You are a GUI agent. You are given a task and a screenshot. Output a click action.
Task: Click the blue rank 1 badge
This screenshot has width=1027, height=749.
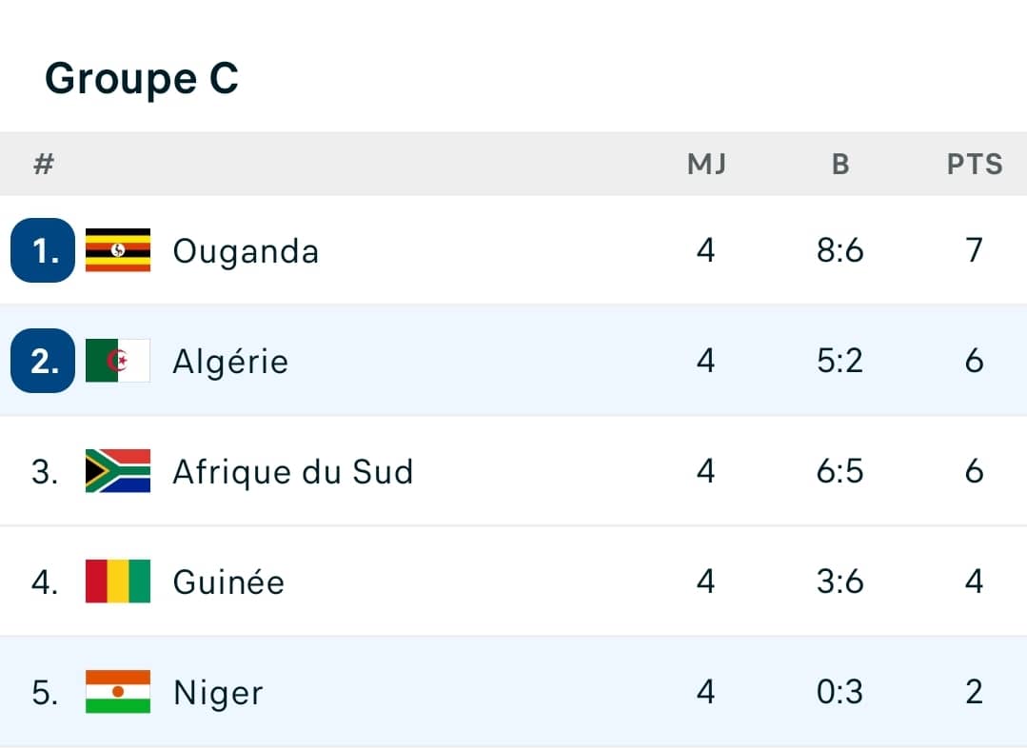coord(43,250)
